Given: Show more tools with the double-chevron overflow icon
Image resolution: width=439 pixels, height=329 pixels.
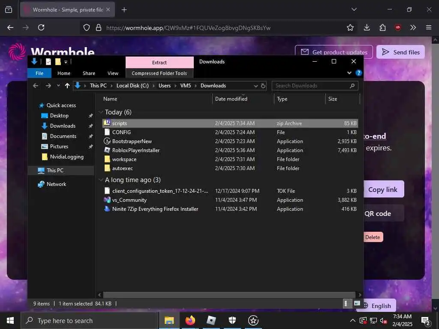Looking at the screenshot, I should pos(413,27).
